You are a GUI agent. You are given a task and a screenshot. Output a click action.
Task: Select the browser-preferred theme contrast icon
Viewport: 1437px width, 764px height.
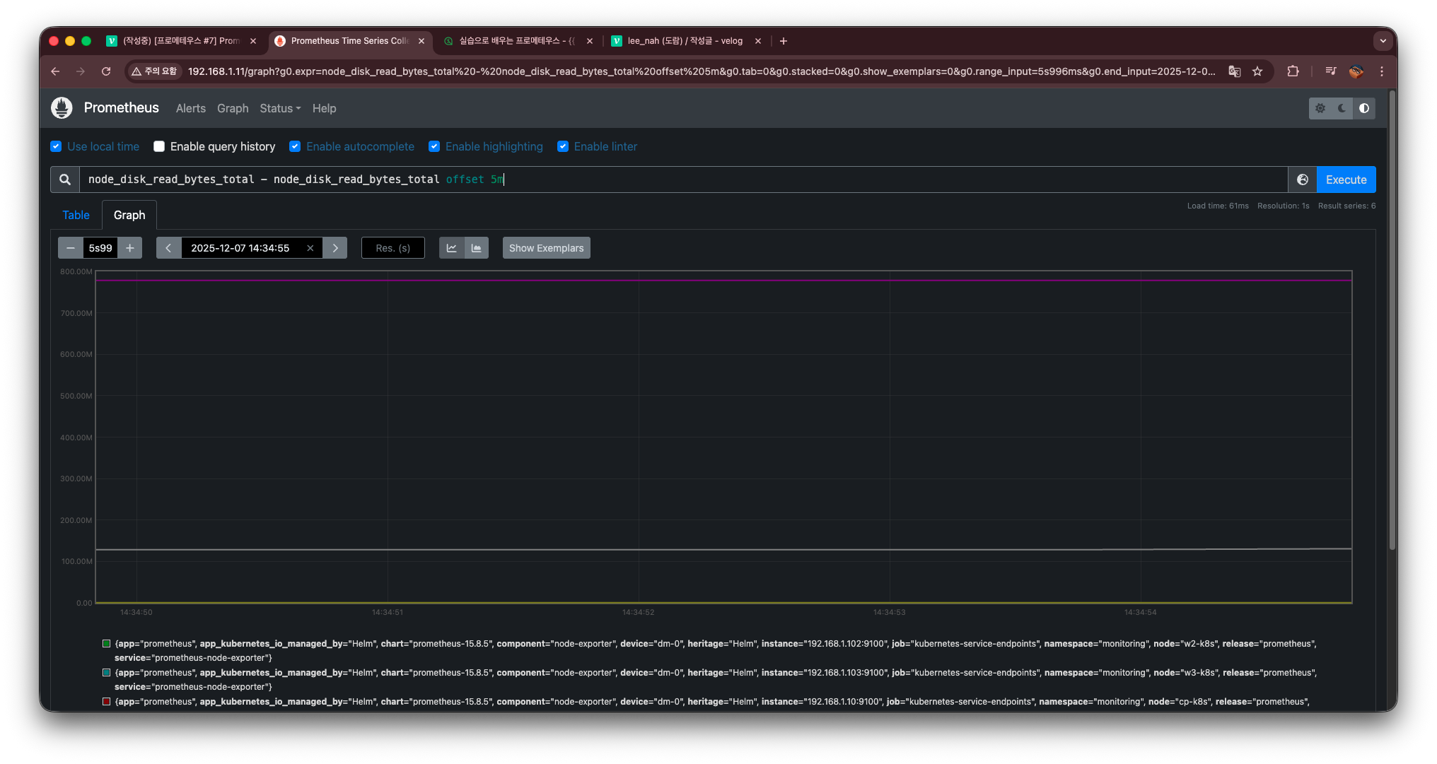click(x=1363, y=108)
